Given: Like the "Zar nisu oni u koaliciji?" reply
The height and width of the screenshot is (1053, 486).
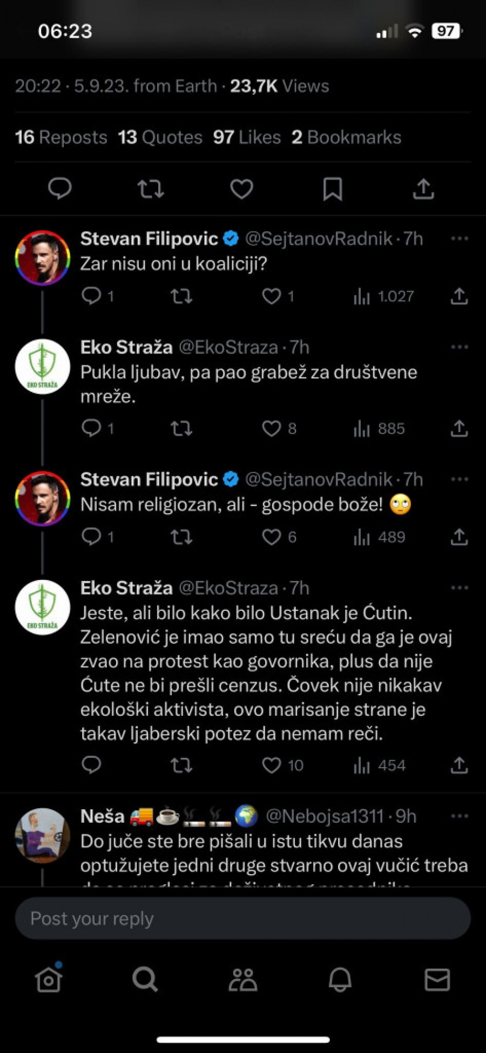Looking at the screenshot, I should click(x=272, y=296).
